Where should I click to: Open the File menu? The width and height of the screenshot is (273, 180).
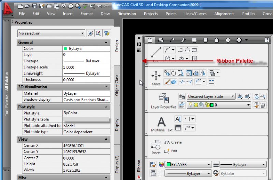[22, 14]
